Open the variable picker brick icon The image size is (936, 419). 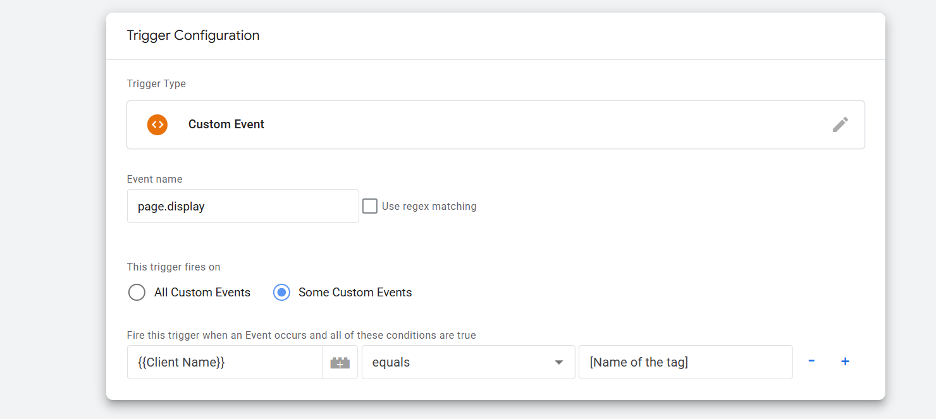click(x=340, y=363)
